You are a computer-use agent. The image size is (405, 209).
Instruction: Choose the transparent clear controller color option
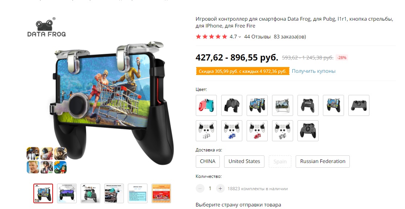(282, 105)
